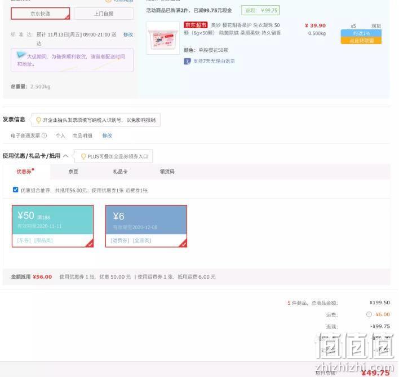Click the 京东超市 product title link
Viewport: 399px width, 377px height.
232,29
